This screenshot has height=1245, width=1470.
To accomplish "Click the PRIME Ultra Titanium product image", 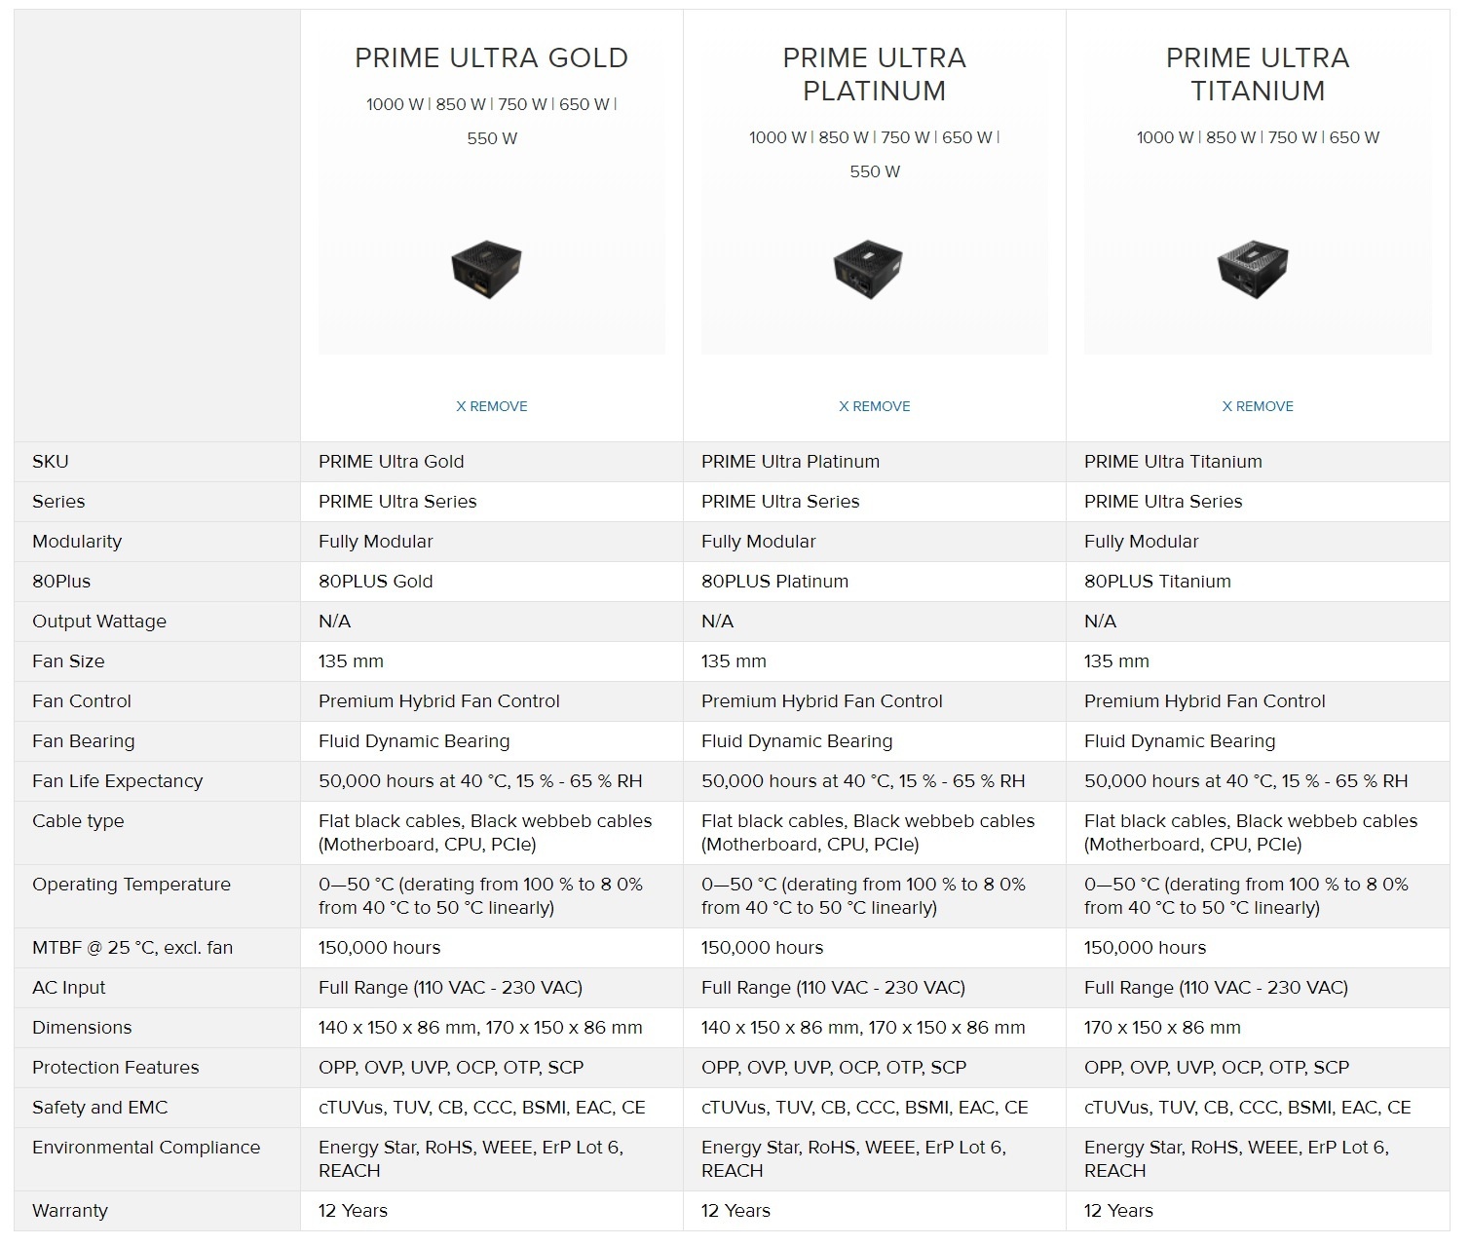I will 1254,270.
